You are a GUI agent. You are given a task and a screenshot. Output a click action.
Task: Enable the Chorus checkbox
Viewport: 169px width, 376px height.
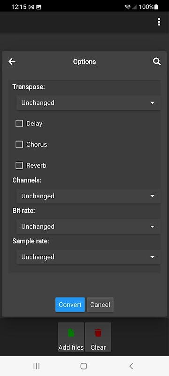[x=19, y=145]
